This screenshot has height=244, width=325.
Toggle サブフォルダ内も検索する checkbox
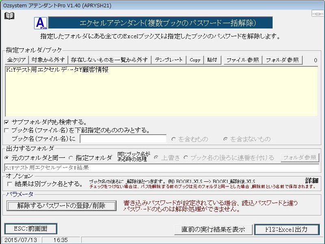pyautogui.click(x=6, y=122)
